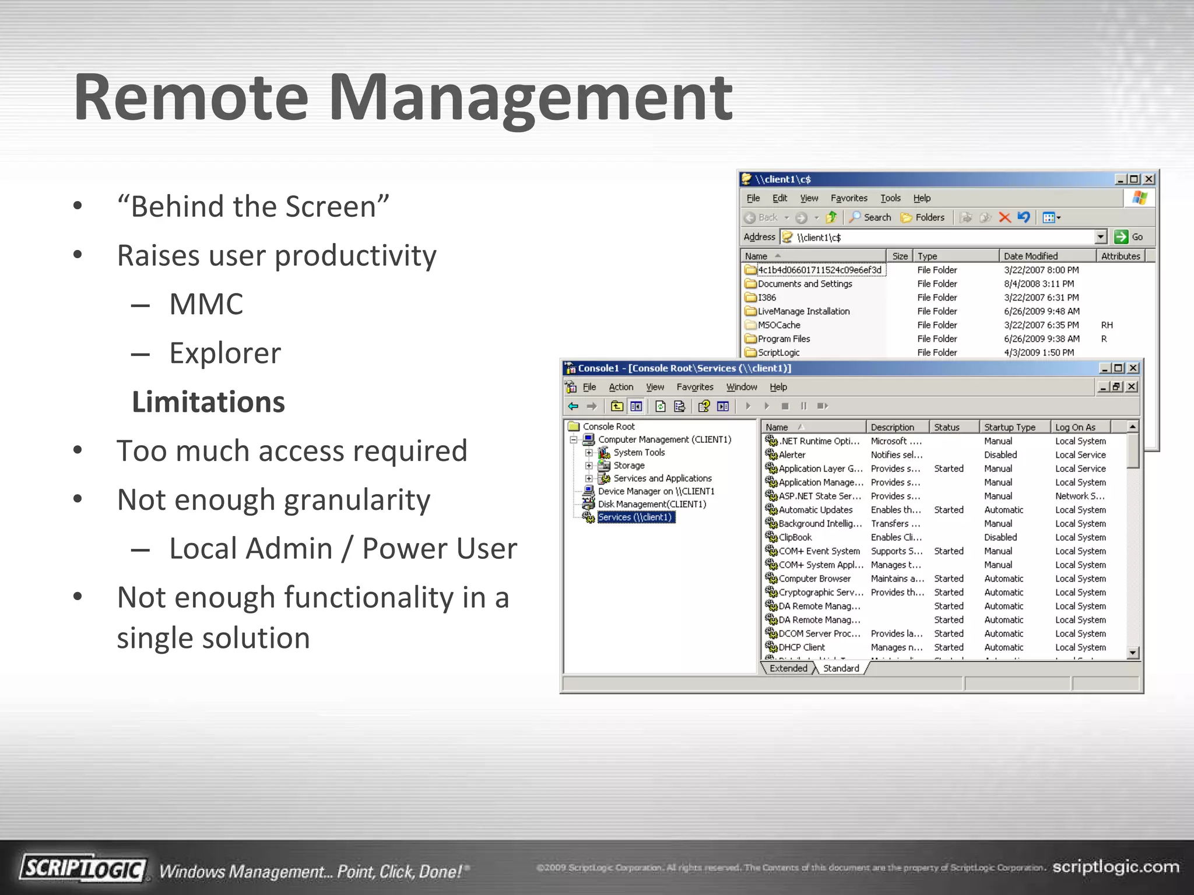
Task: Click the Stop Service square icon
Action: coord(785,406)
